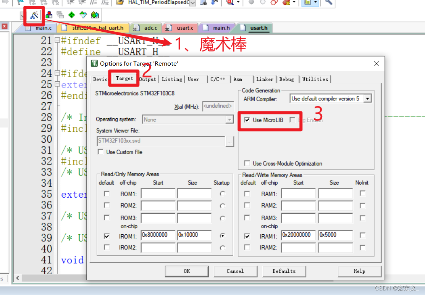The image size is (425, 295).
Task: Open the window layout dropdown arrow
Action: click(x=316, y=3)
